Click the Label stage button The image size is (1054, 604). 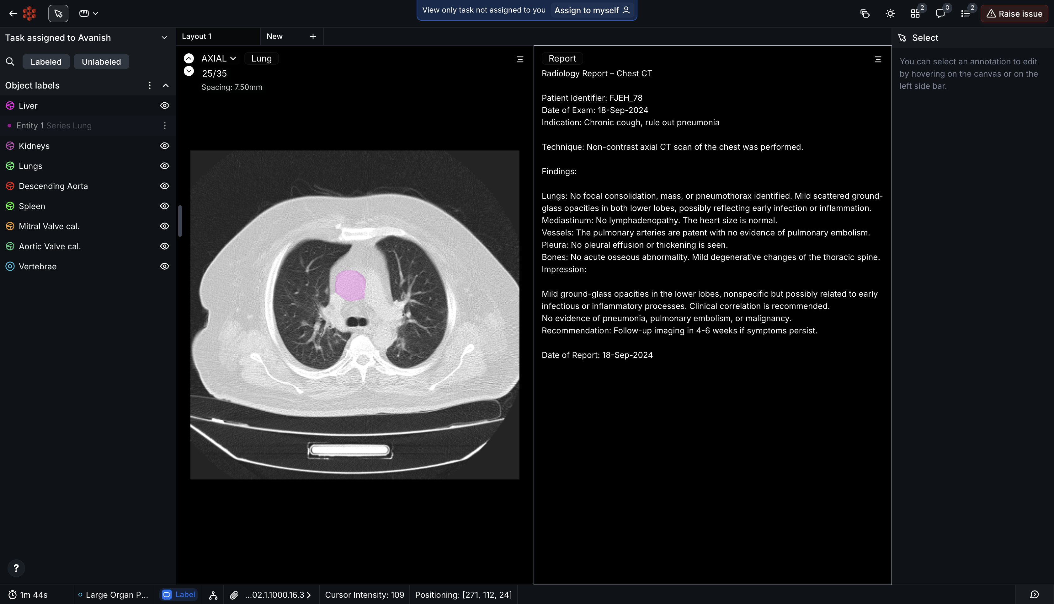178,595
